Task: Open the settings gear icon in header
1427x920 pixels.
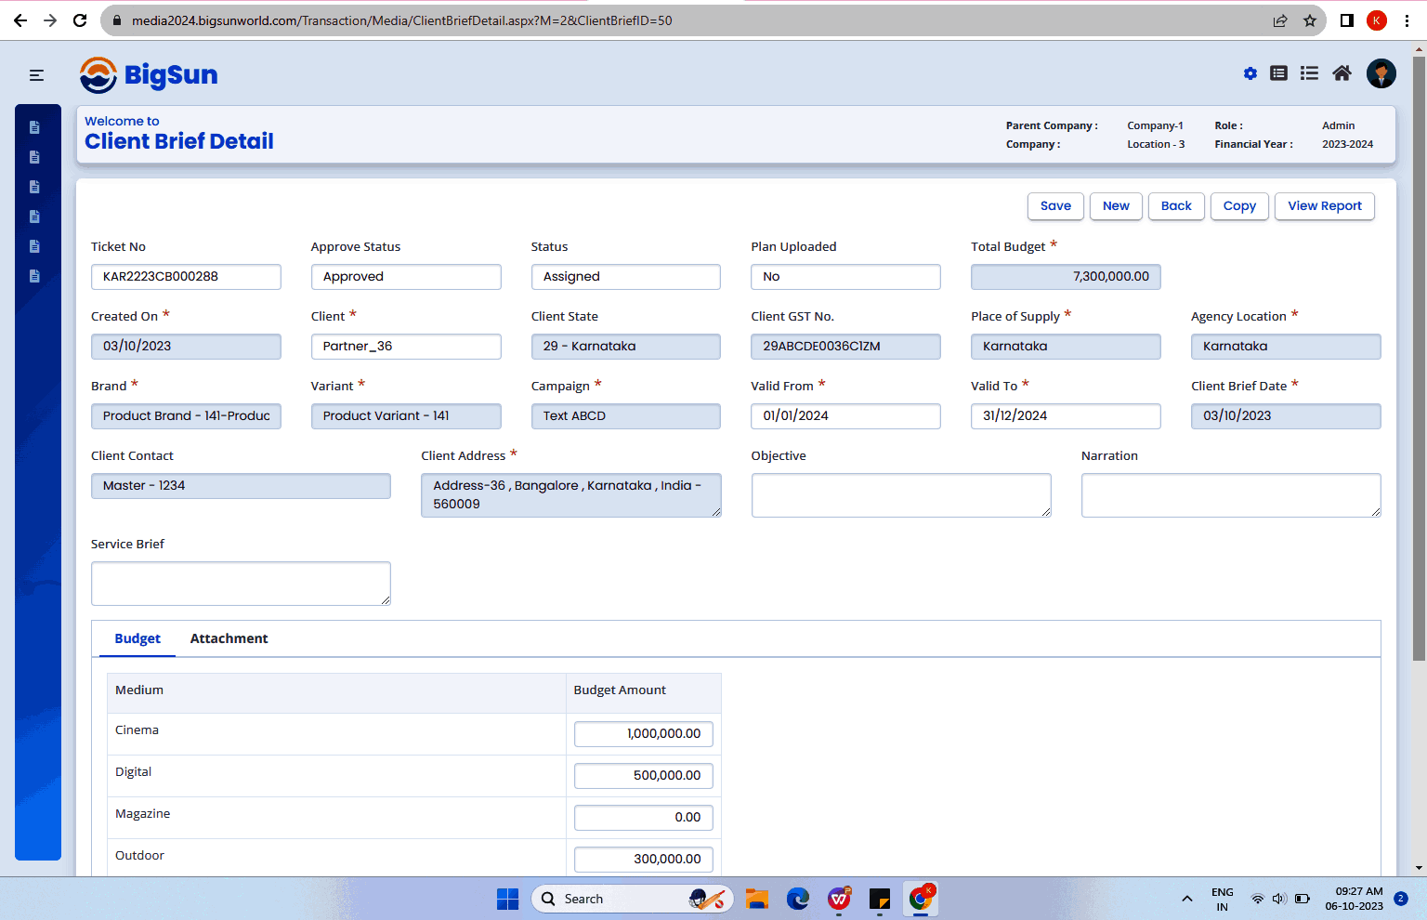Action: coord(1250,73)
